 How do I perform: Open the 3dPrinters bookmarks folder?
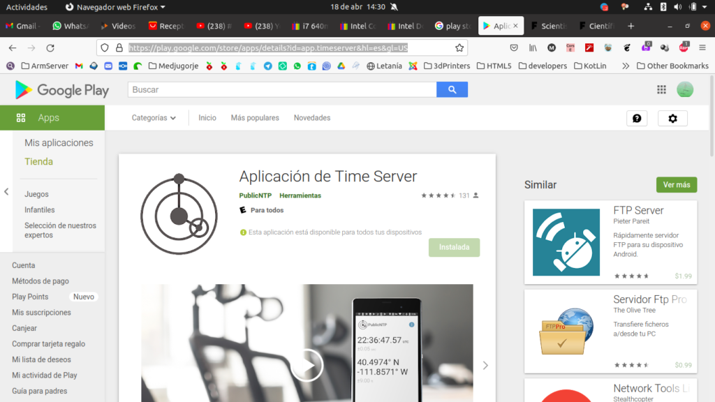coord(447,66)
